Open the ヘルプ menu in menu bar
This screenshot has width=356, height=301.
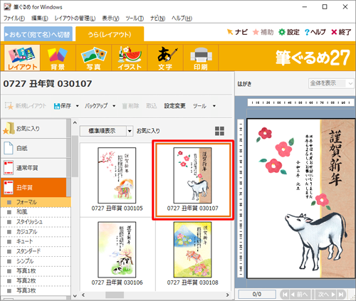point(182,19)
